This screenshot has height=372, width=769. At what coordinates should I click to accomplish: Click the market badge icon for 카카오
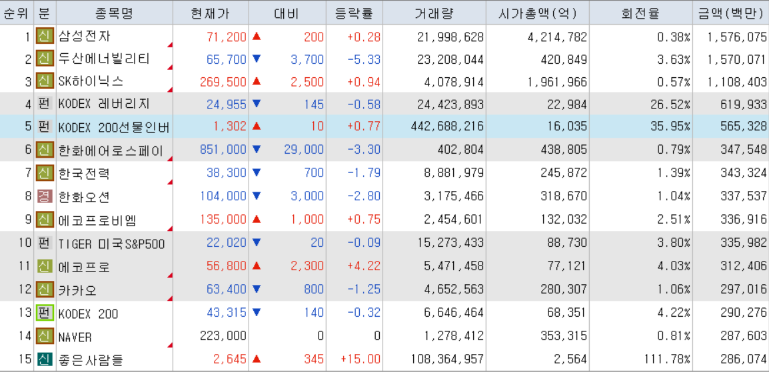pos(45,289)
